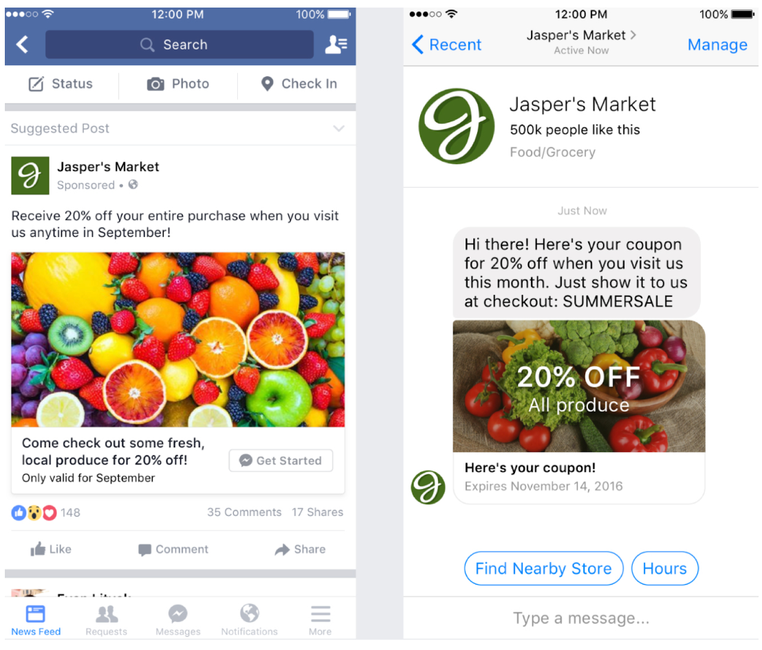Go back to Recent conversations
Image resolution: width=762 pixels, height=650 pixels.
(446, 45)
